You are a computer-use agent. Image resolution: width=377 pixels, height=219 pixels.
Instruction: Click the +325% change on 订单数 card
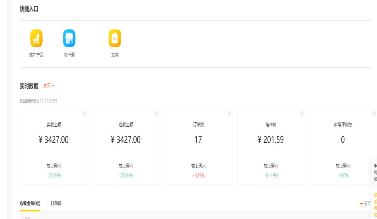[x=198, y=176]
